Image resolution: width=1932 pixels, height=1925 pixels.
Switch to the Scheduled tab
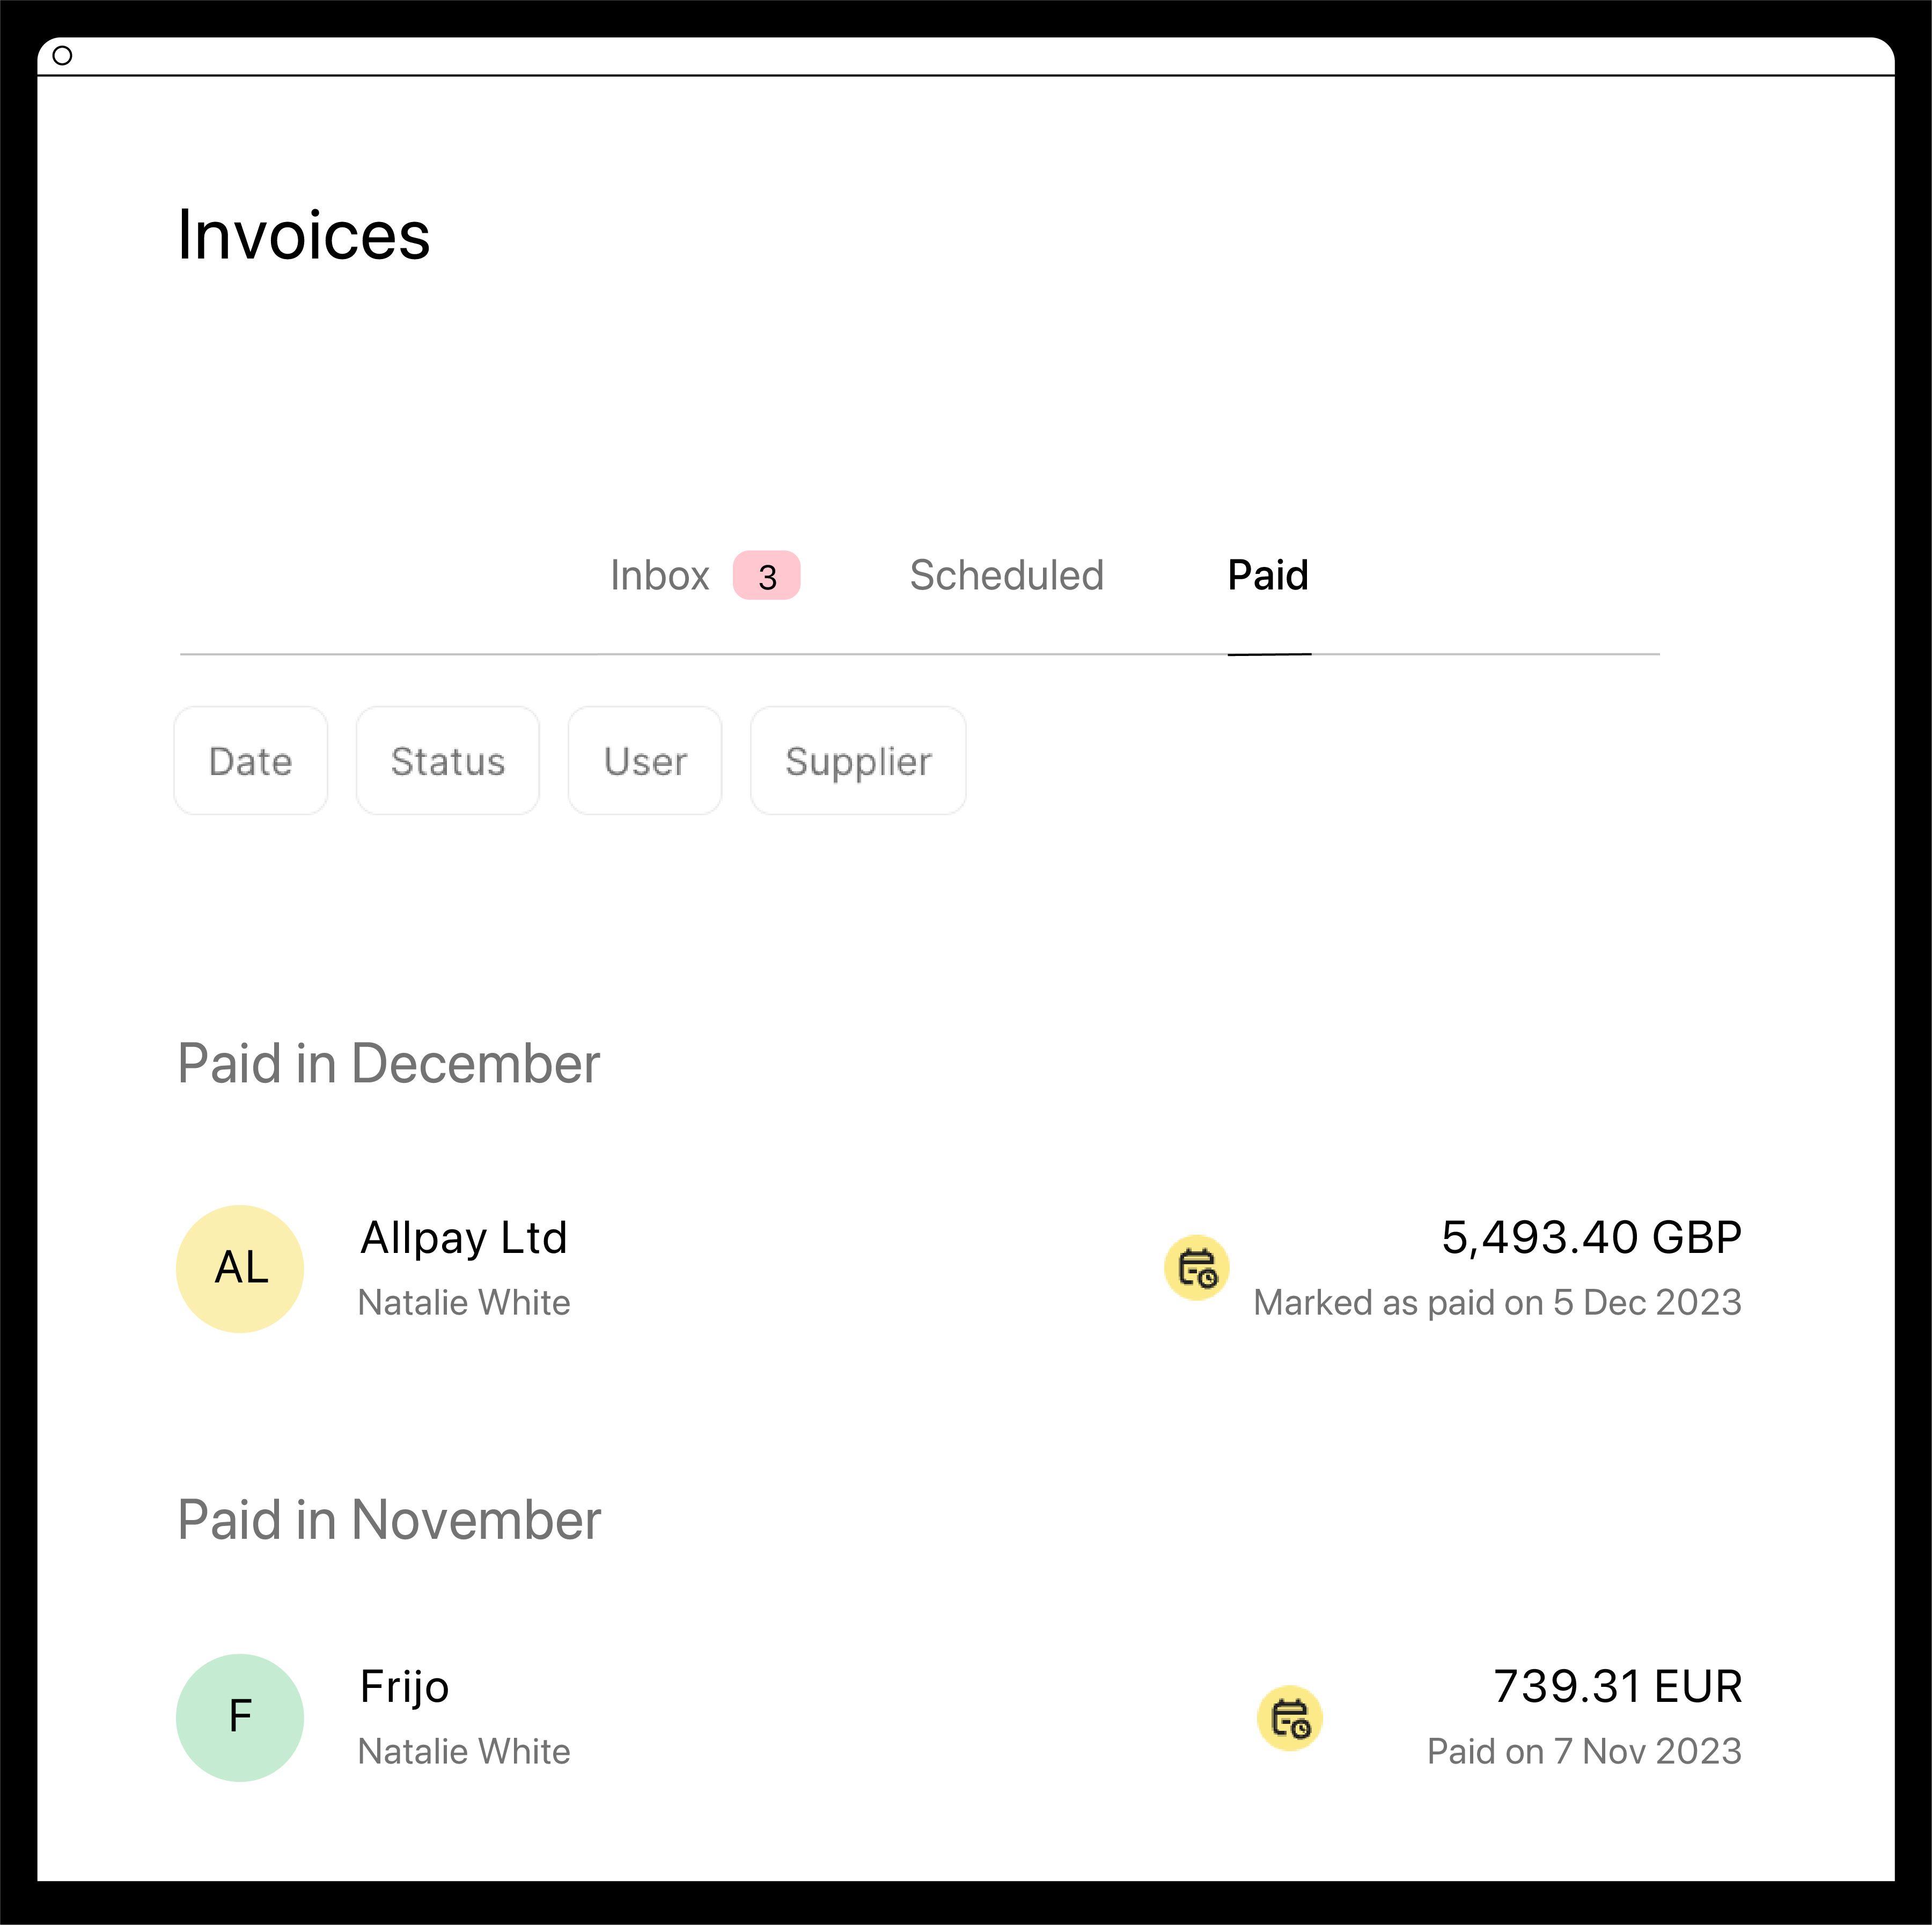(x=1006, y=576)
